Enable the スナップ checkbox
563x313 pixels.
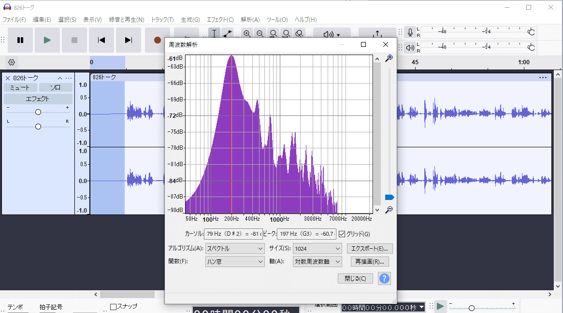(114, 307)
